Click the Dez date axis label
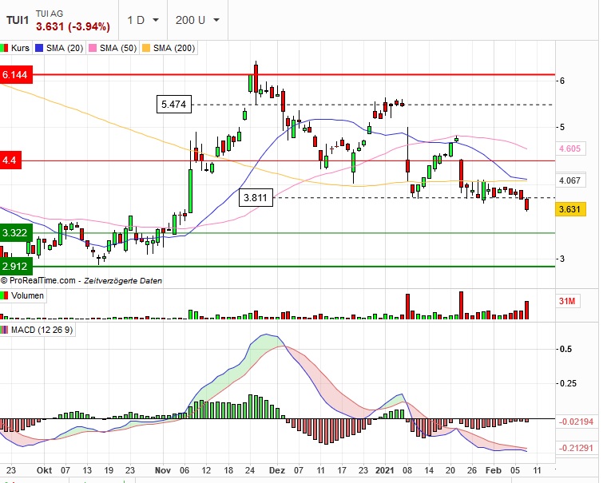This screenshot has height=483, width=611. (277, 470)
